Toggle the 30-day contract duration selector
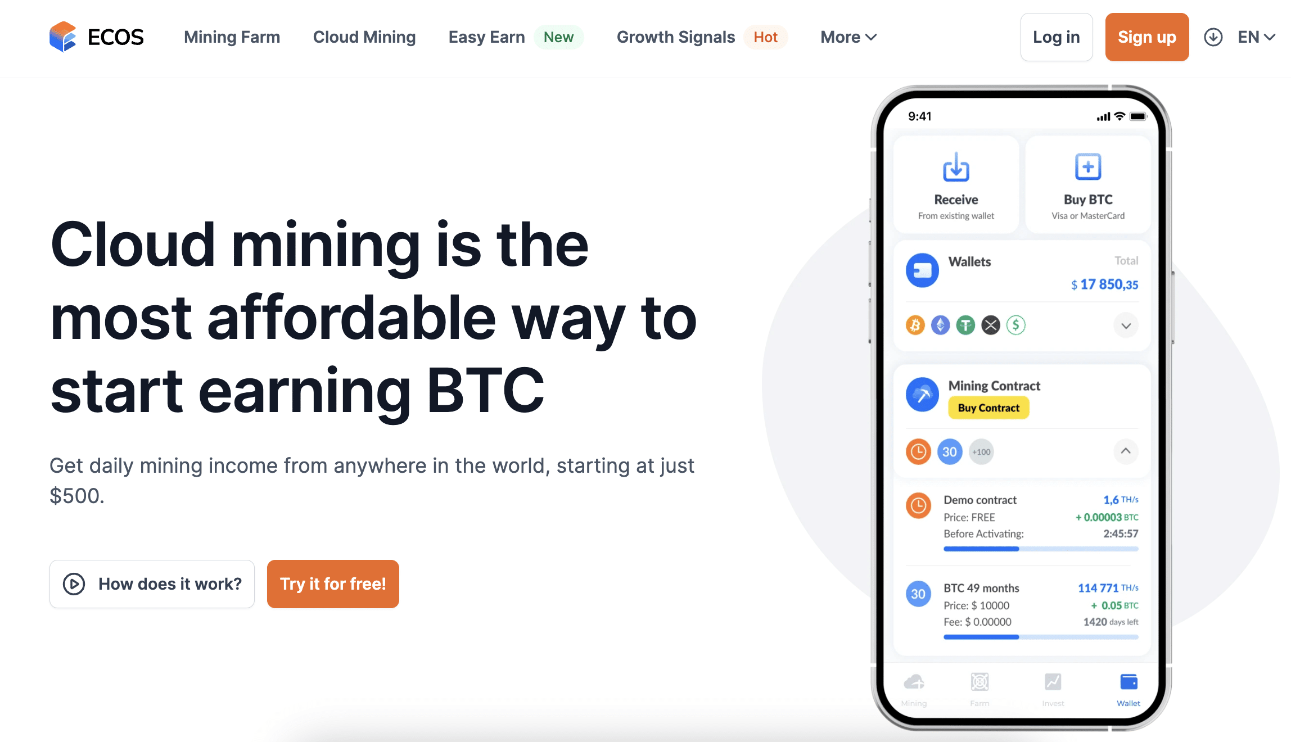The width and height of the screenshot is (1291, 742). [949, 450]
